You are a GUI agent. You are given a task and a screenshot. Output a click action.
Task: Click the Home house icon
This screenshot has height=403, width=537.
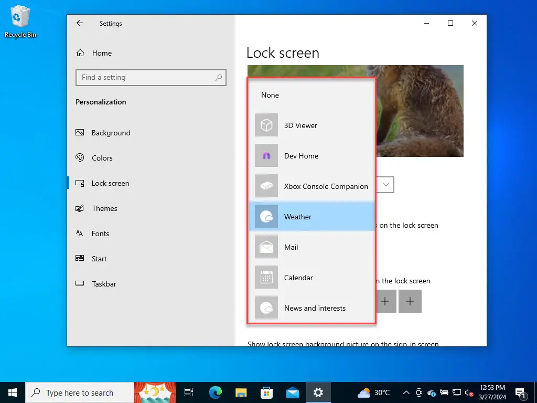tap(80, 53)
